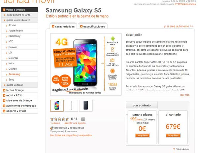The image size is (198, 153).
Task: Click the orange icon on características tab
Action: pyautogui.click(x=53, y=26)
